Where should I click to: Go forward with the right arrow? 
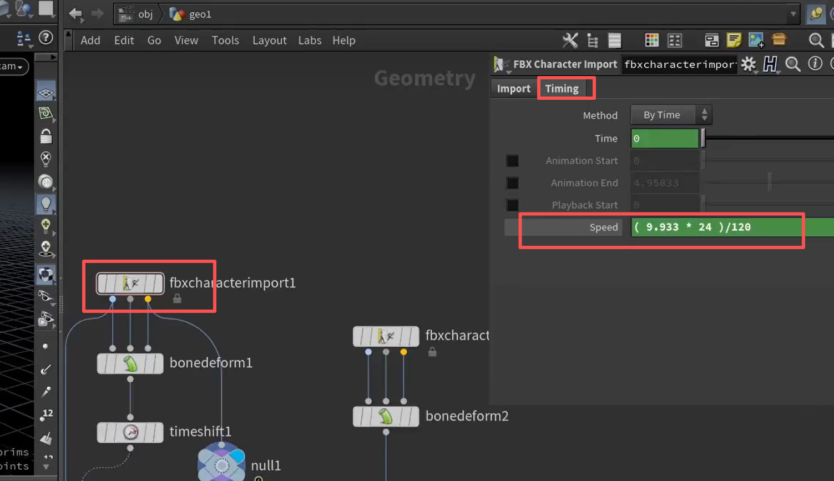98,13
